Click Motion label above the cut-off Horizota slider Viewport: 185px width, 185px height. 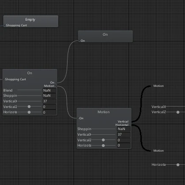158,150
